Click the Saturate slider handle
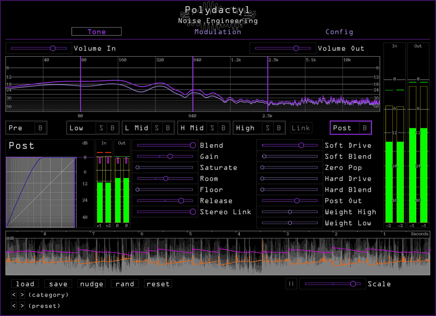 tap(138, 167)
